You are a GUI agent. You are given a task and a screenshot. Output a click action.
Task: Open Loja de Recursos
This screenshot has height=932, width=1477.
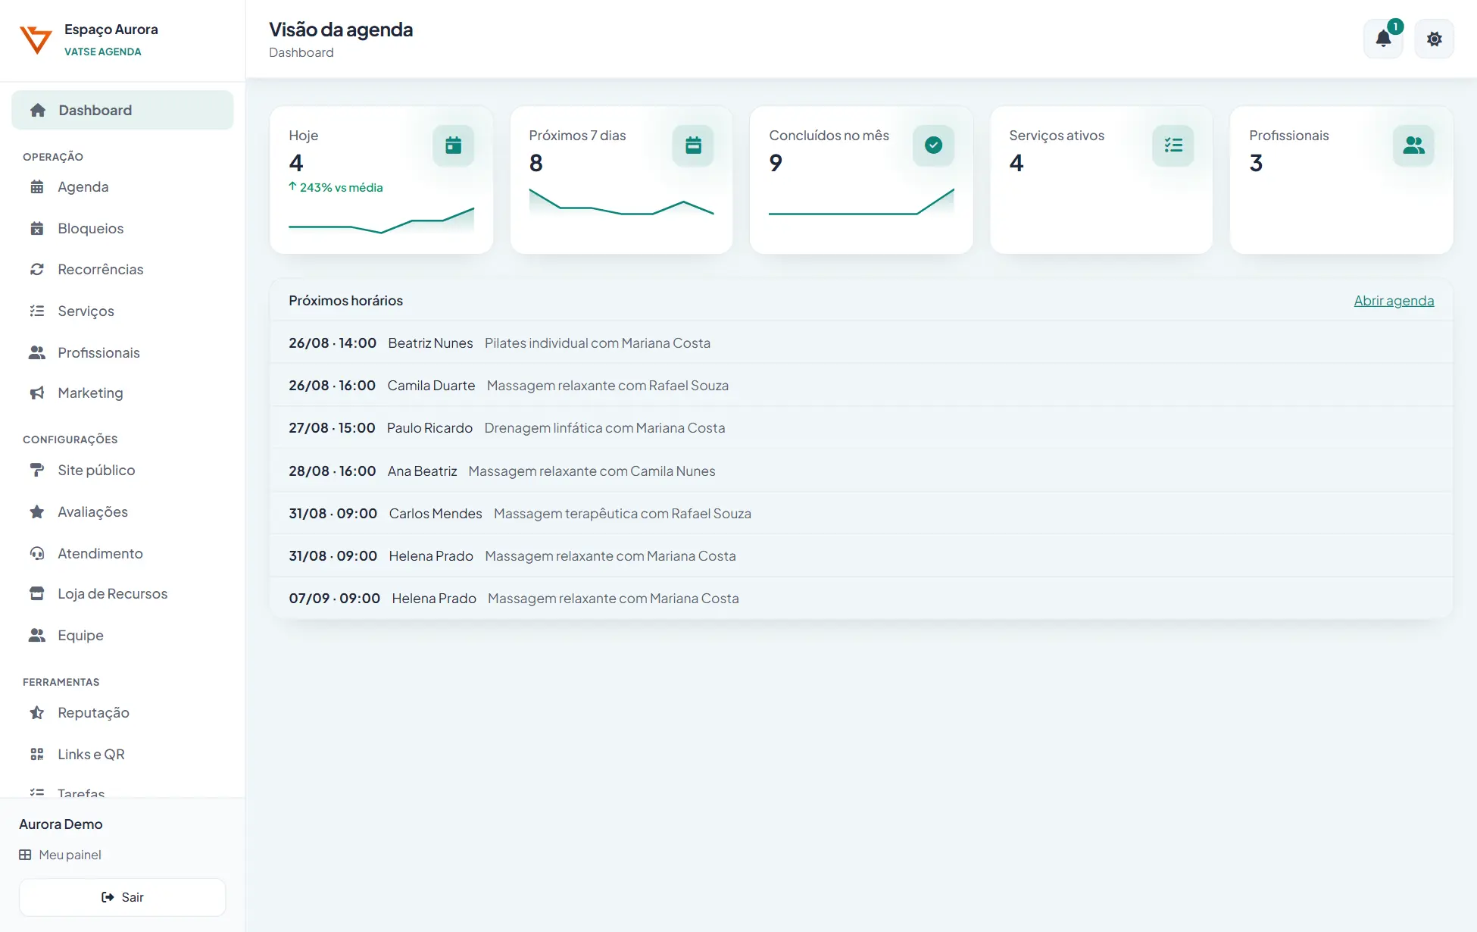click(123, 594)
